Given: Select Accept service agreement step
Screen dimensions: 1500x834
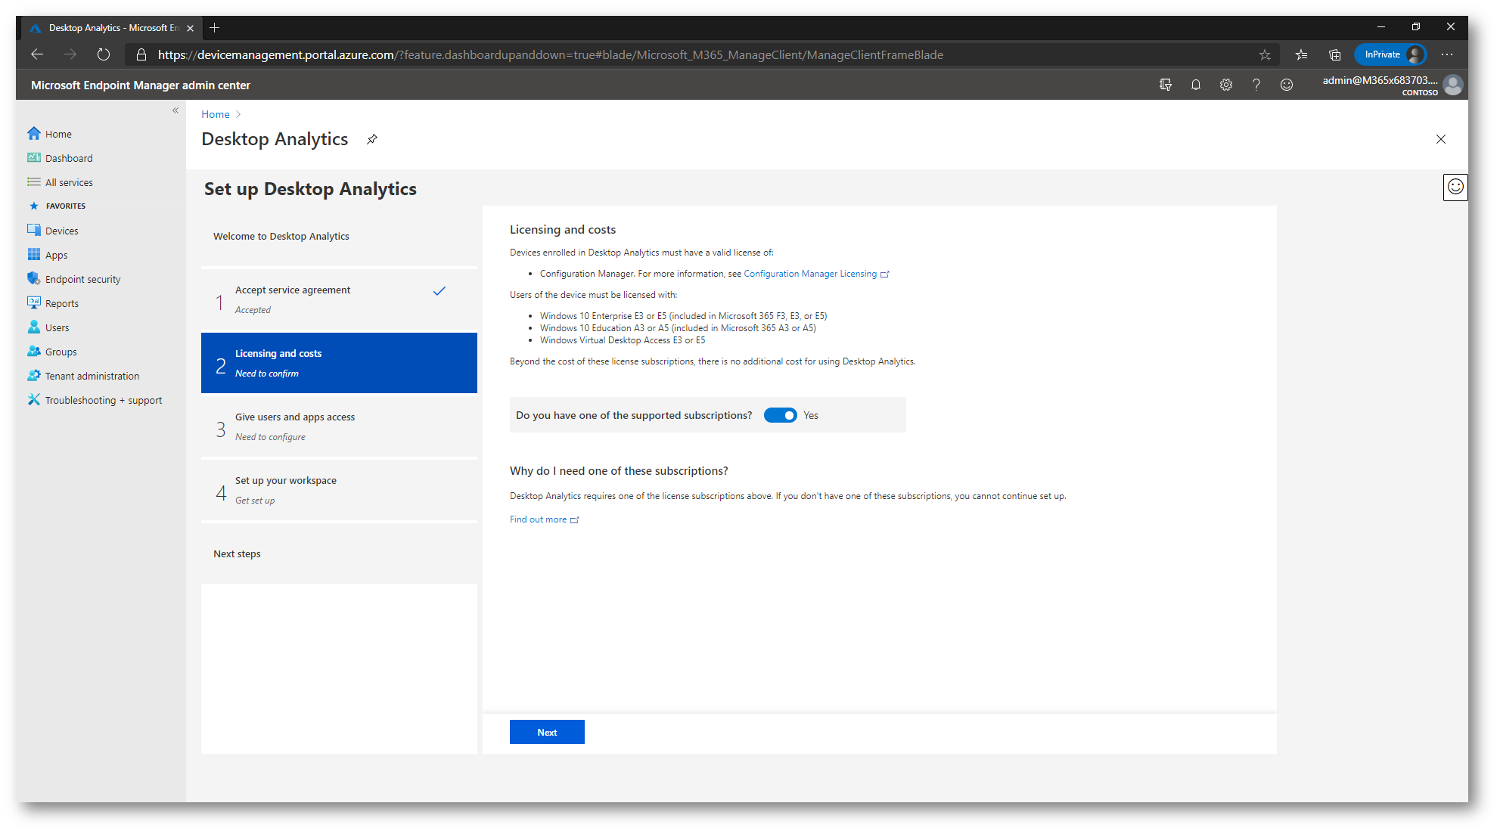Looking at the screenshot, I should 339,299.
